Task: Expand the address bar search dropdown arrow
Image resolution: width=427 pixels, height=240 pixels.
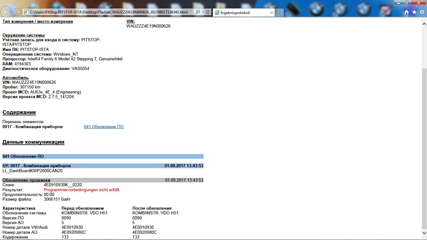Action: pos(203,12)
